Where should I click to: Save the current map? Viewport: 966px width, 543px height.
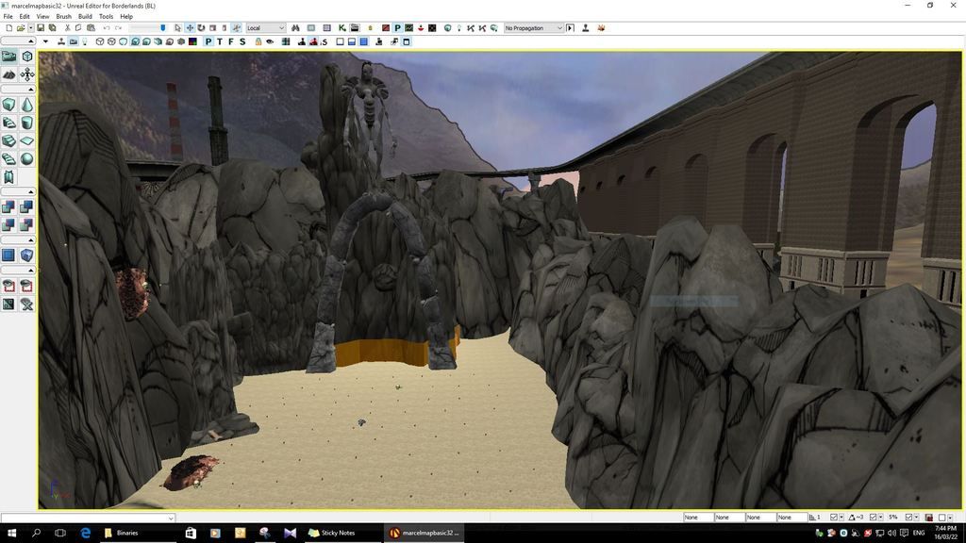41,28
